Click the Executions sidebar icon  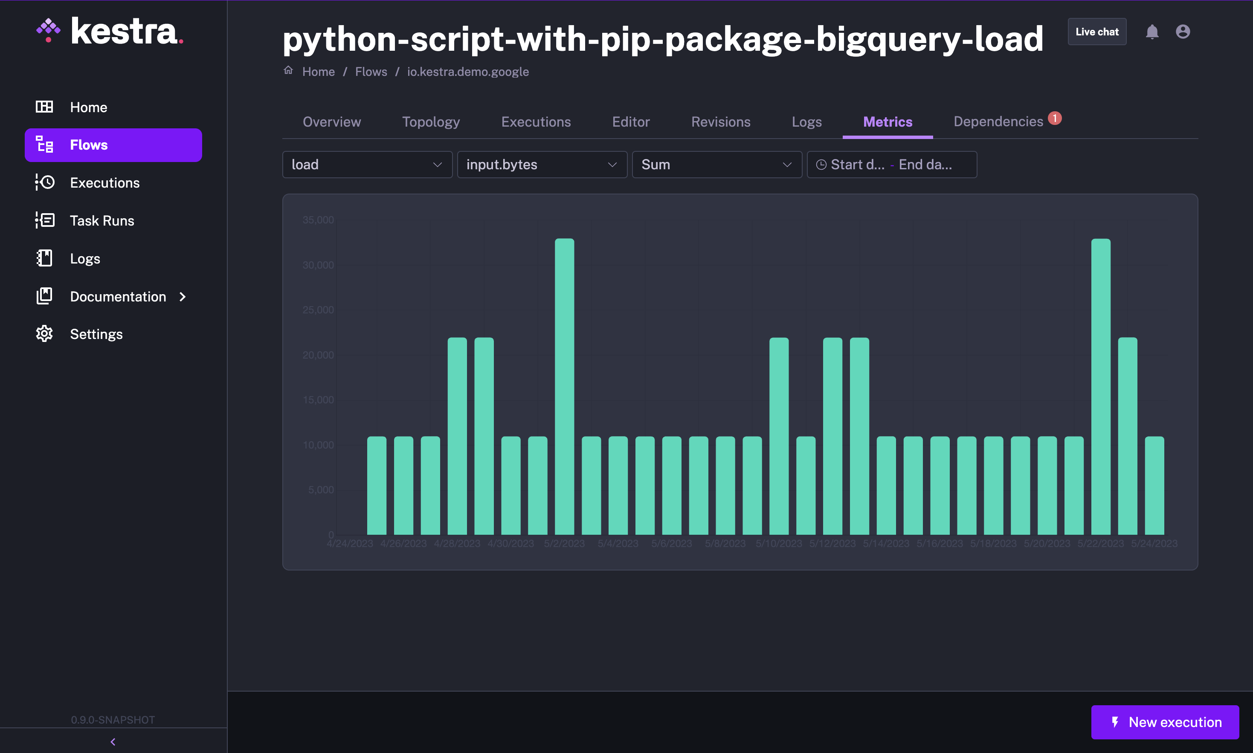click(45, 182)
